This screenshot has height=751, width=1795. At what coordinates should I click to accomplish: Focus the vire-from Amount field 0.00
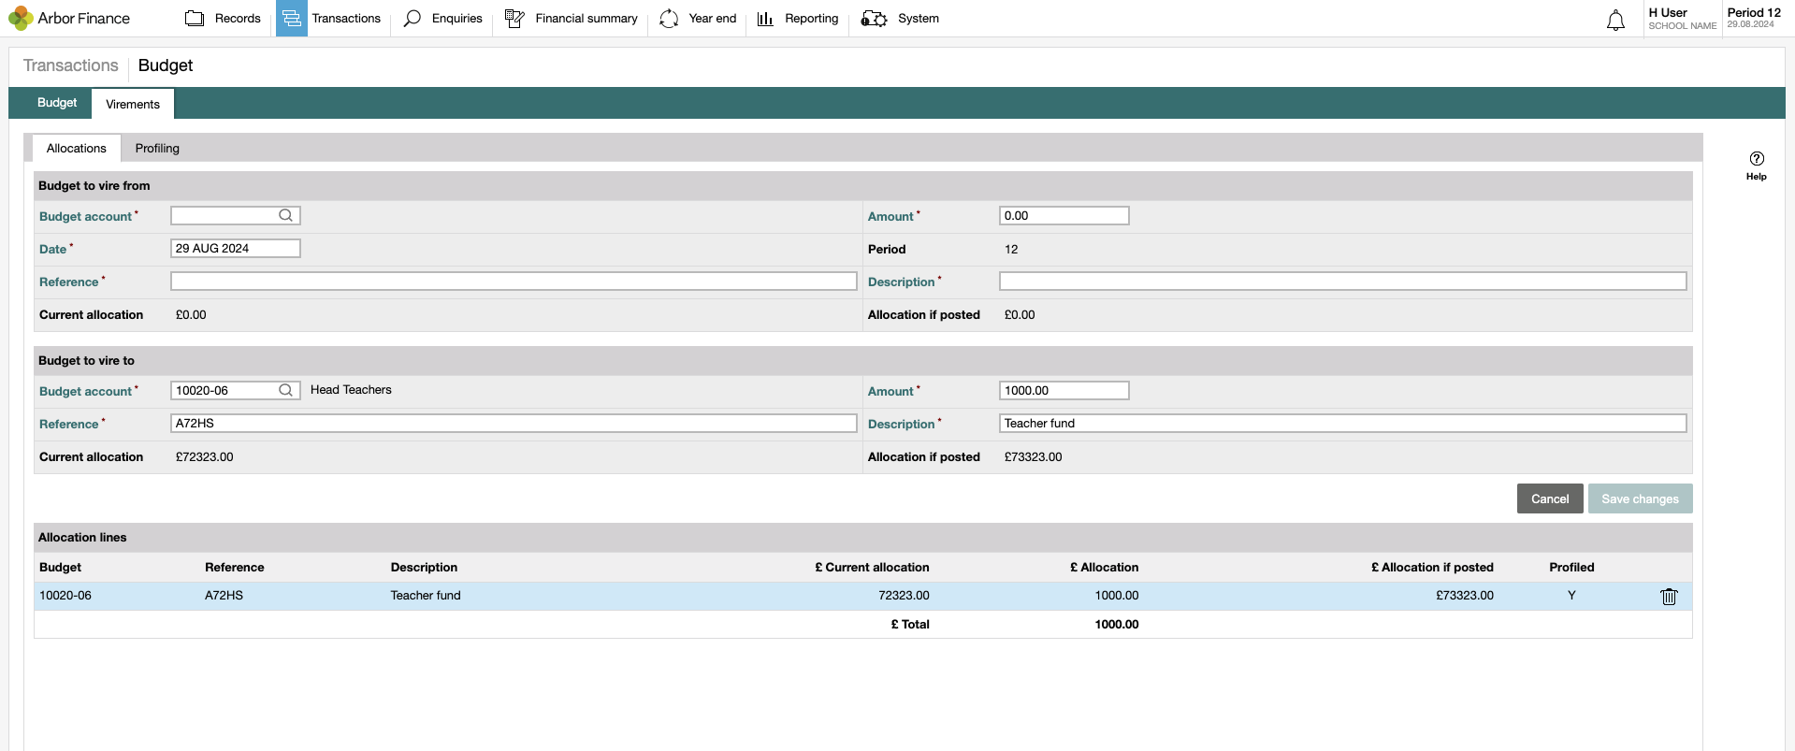click(1064, 215)
